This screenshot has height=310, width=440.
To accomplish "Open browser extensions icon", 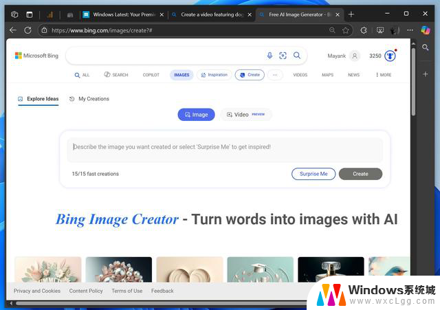I will tap(364, 30).
